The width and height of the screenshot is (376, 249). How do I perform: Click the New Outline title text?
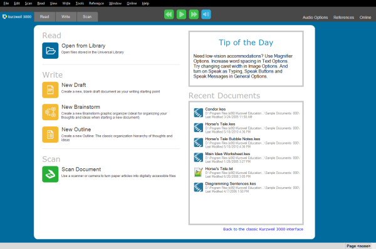pyautogui.click(x=76, y=130)
